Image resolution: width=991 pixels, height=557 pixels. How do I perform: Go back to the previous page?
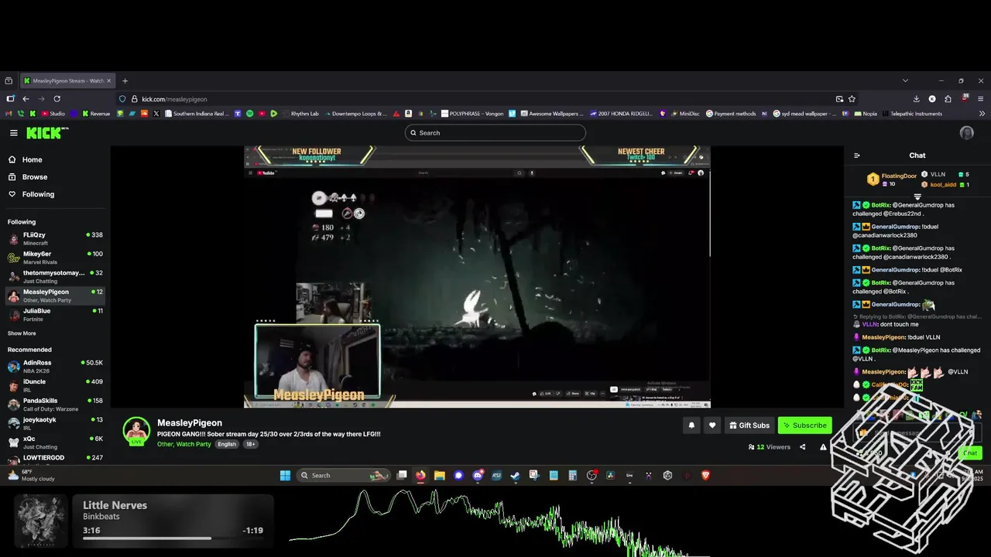coord(26,99)
